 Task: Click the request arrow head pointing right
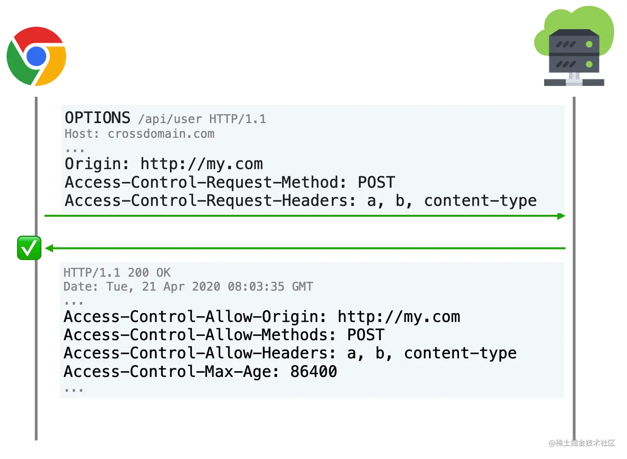coord(561,216)
